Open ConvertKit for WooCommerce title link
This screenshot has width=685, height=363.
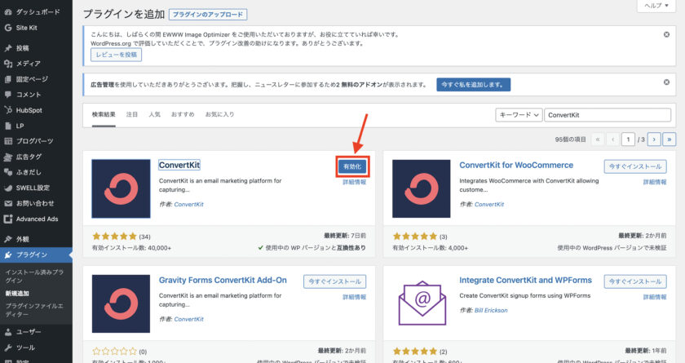pyautogui.click(x=516, y=165)
